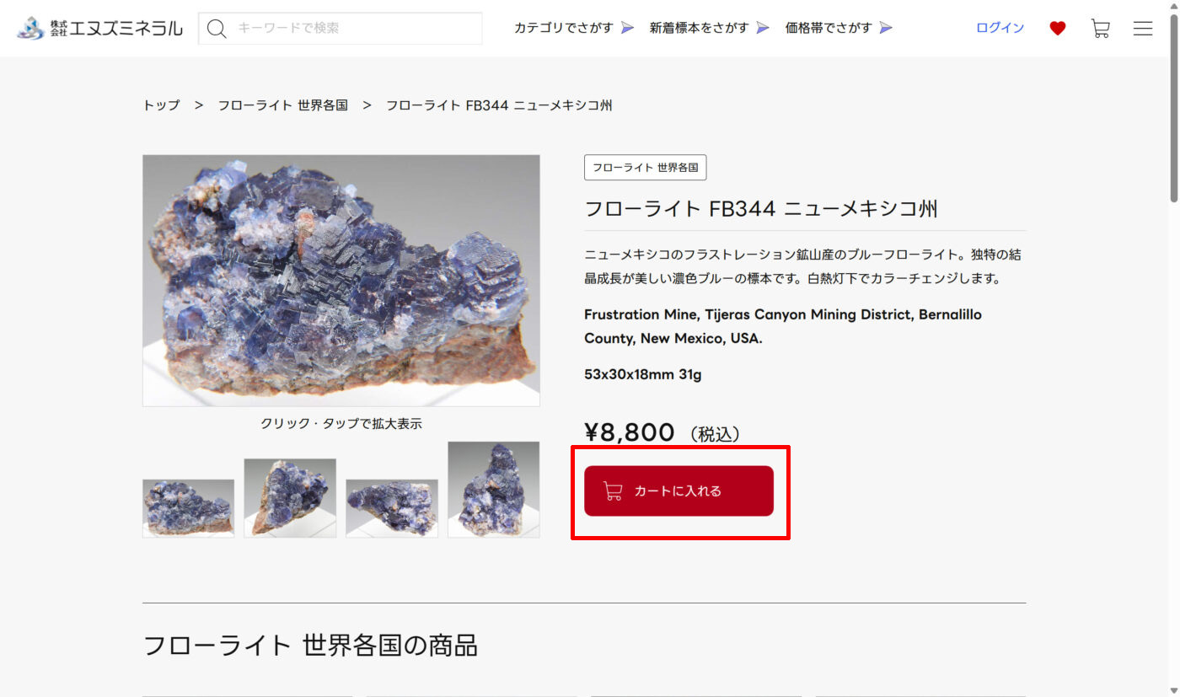
Task: Click arrow icon beside 価格帯でさがす
Action: click(x=886, y=28)
